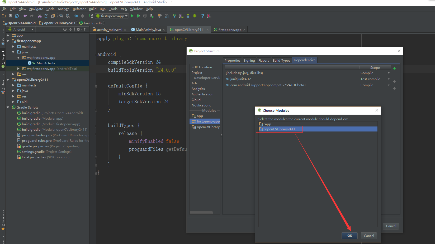This screenshot has height=244, width=435.
Task: Switch to the Flavors tab
Action: [x=264, y=60]
